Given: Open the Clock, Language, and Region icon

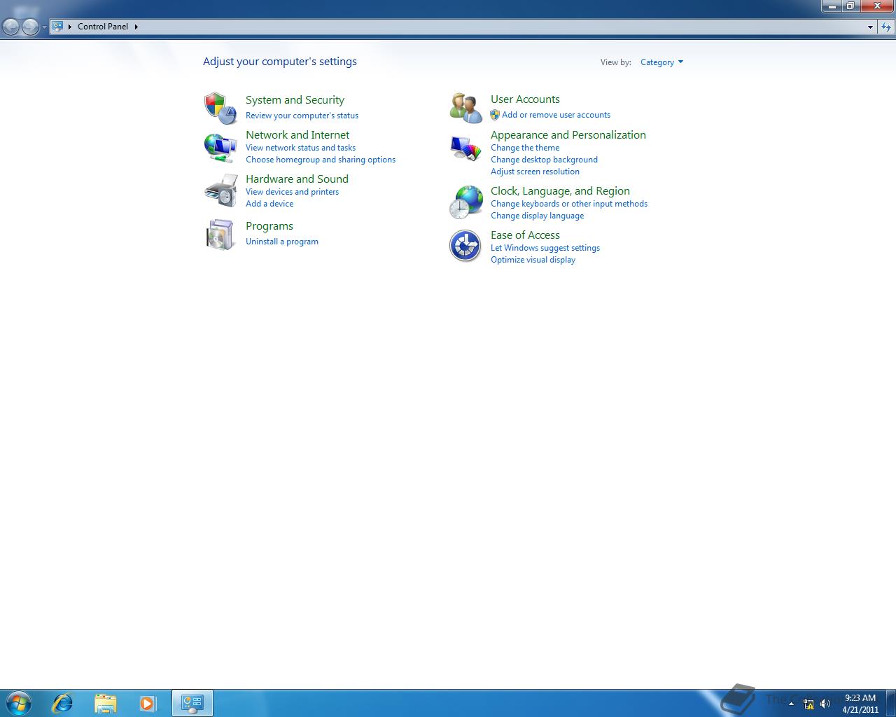Looking at the screenshot, I should [x=465, y=203].
